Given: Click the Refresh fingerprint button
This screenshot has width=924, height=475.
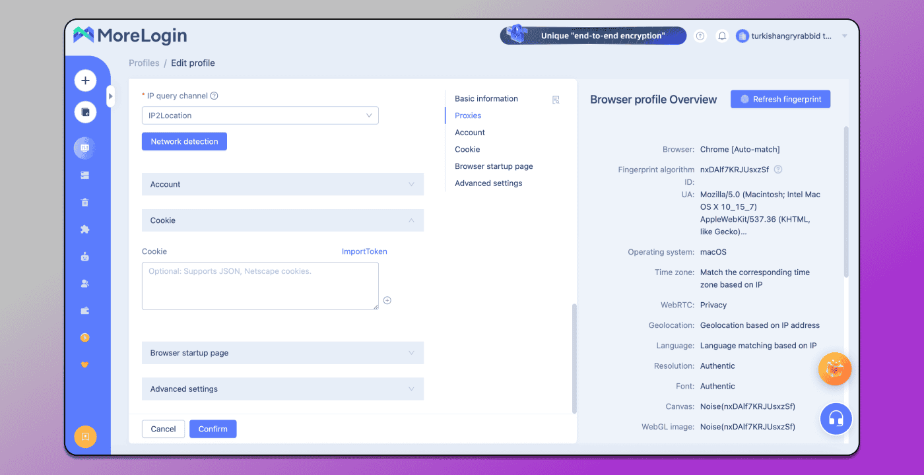Looking at the screenshot, I should [780, 99].
